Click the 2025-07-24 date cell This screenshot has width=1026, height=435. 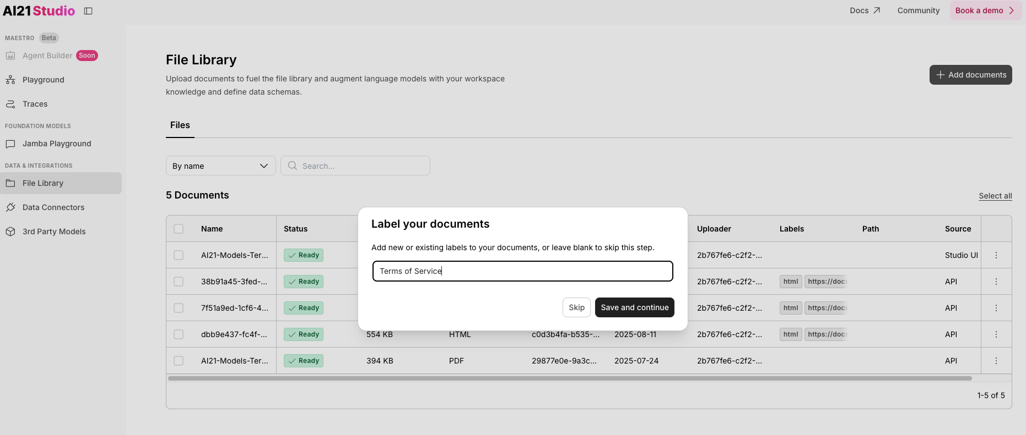[636, 361]
